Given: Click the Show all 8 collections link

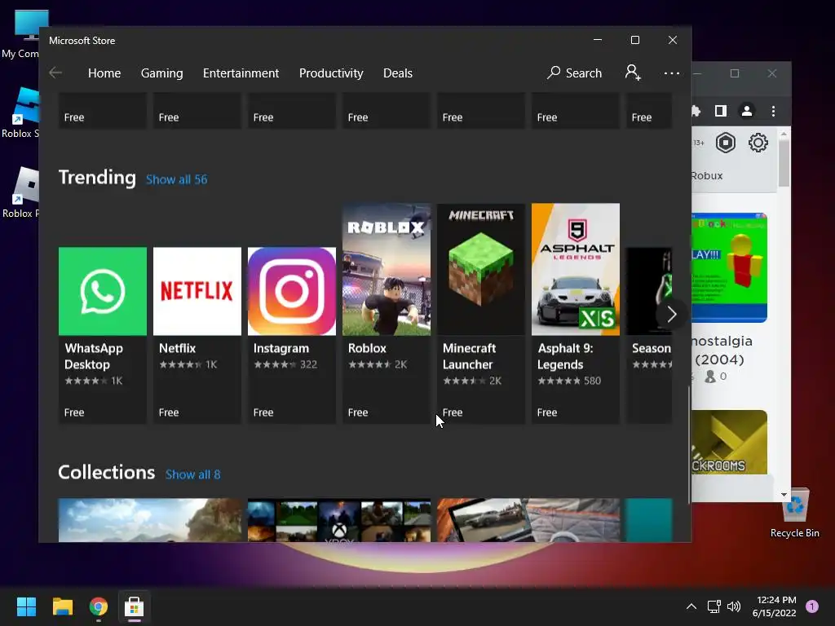Looking at the screenshot, I should [192, 474].
